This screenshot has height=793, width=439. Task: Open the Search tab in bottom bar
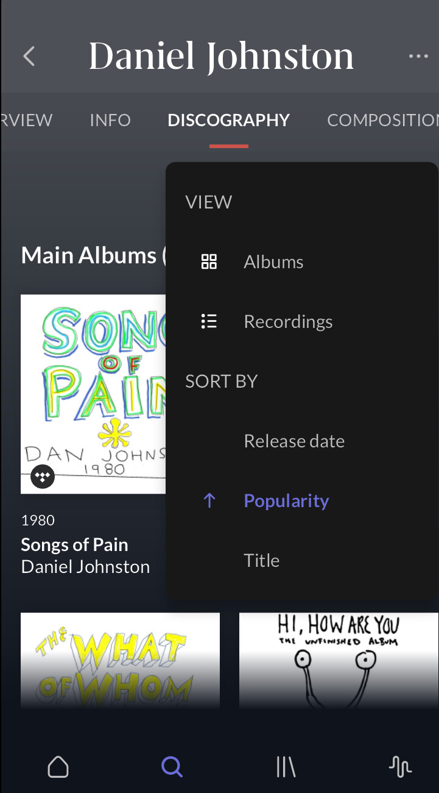click(x=172, y=767)
